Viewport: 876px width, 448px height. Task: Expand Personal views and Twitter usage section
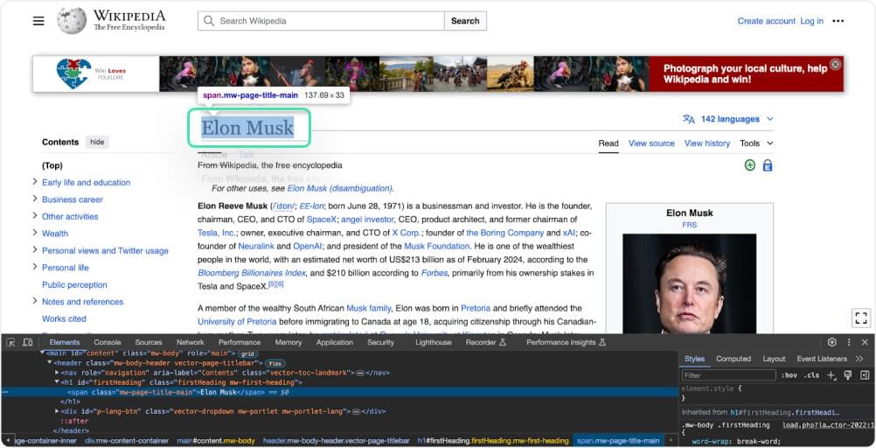pyautogui.click(x=35, y=250)
